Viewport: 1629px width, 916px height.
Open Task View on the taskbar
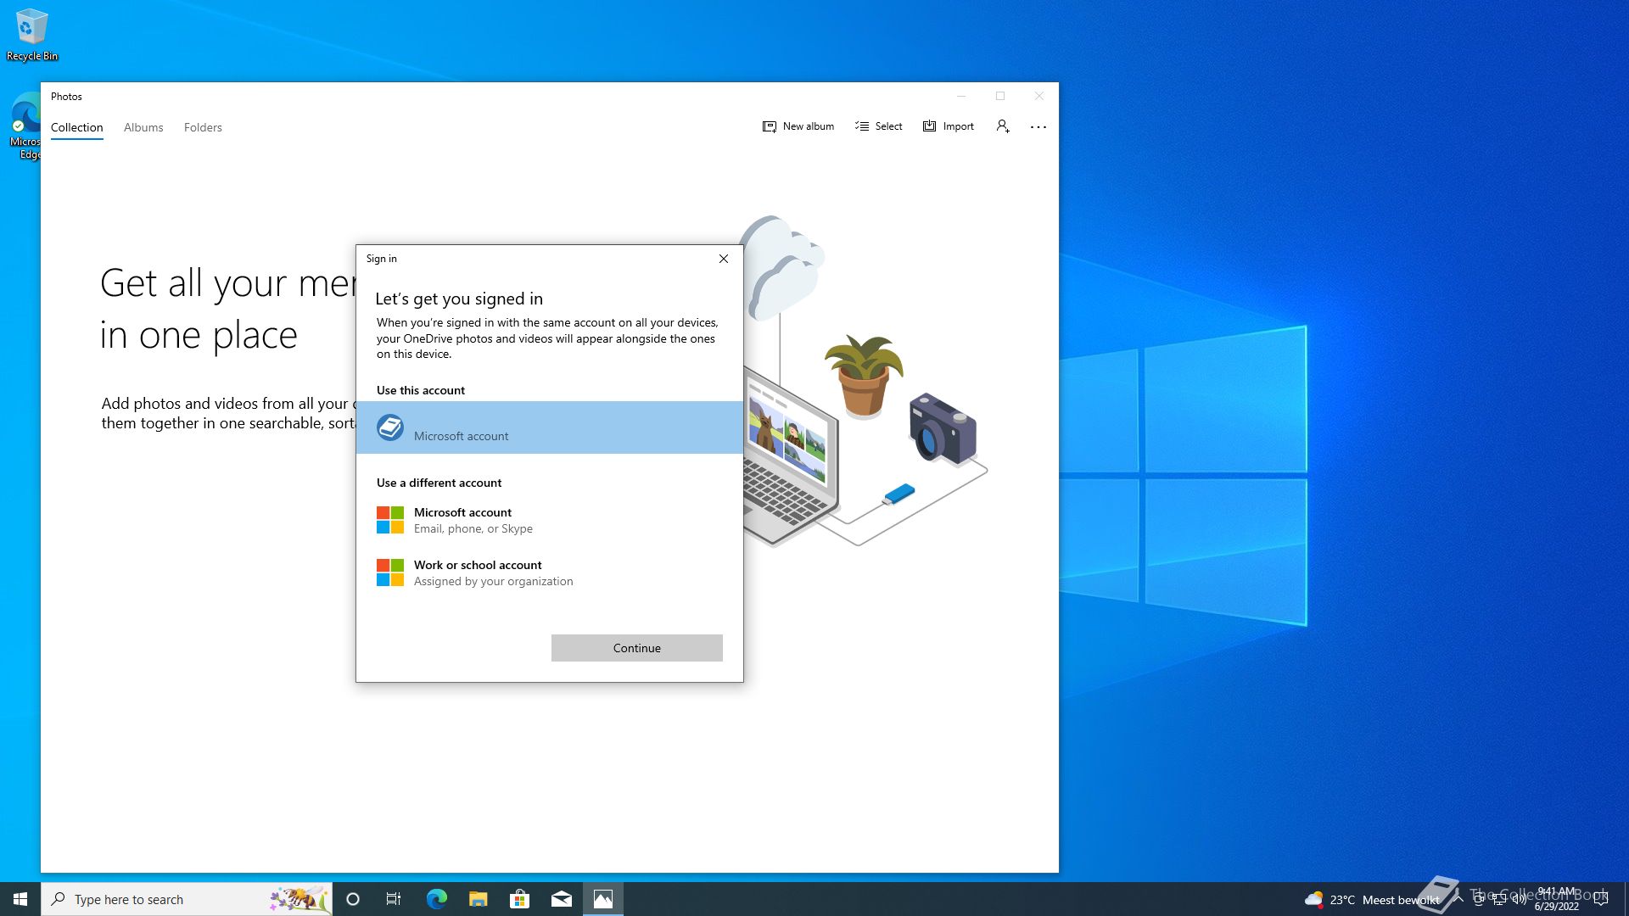tap(394, 899)
